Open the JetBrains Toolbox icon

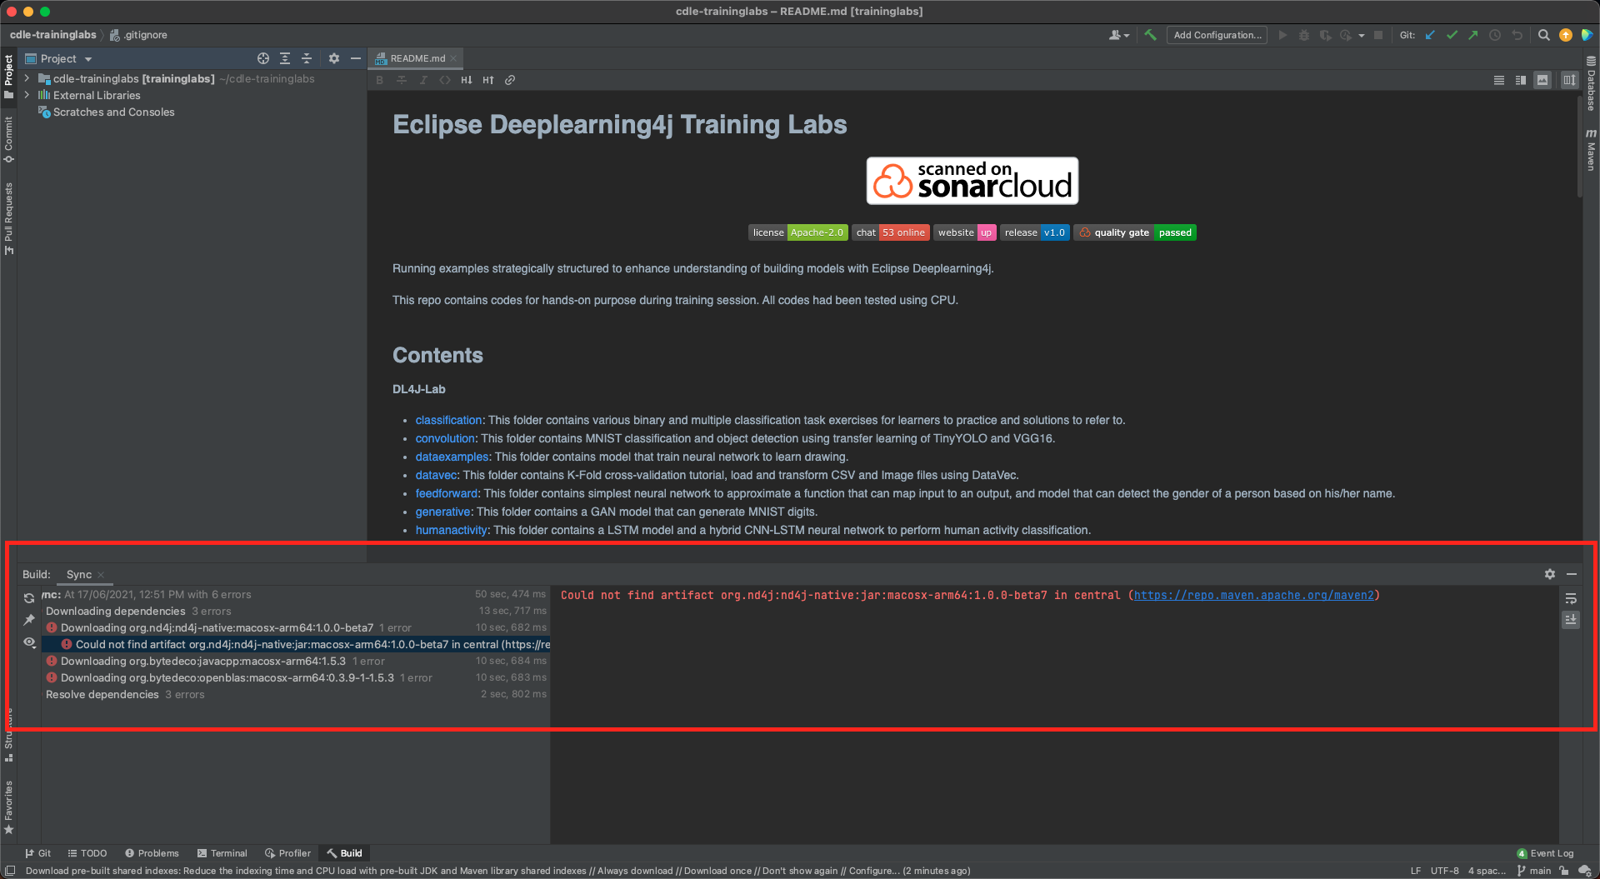tap(1587, 35)
